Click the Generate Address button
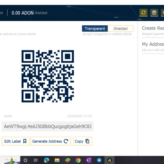164x164 pixels. 51,141
